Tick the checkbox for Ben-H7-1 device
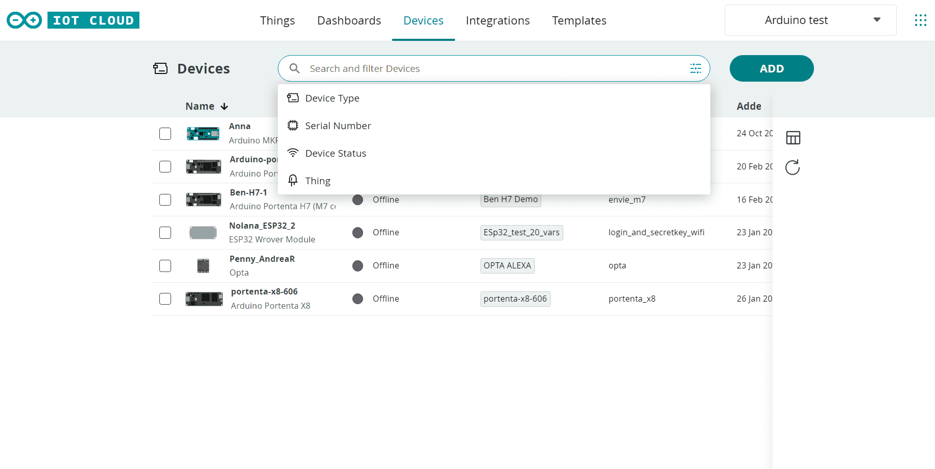Viewport: 935px width, 469px height. [165, 200]
